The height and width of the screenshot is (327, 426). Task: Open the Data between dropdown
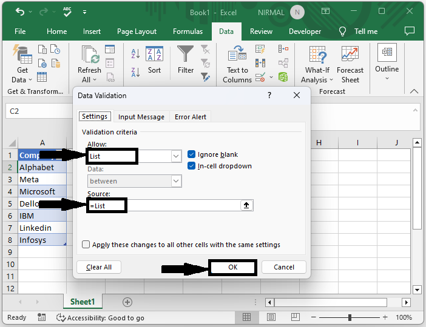(176, 181)
